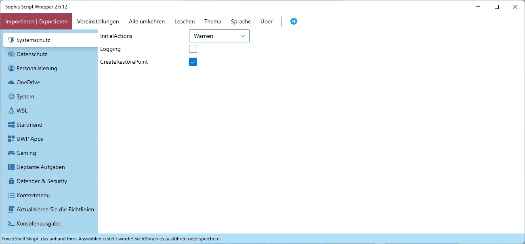Click the eye icon beside Datenschutz

[11, 54]
